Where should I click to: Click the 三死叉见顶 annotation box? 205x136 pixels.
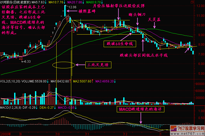98,65
